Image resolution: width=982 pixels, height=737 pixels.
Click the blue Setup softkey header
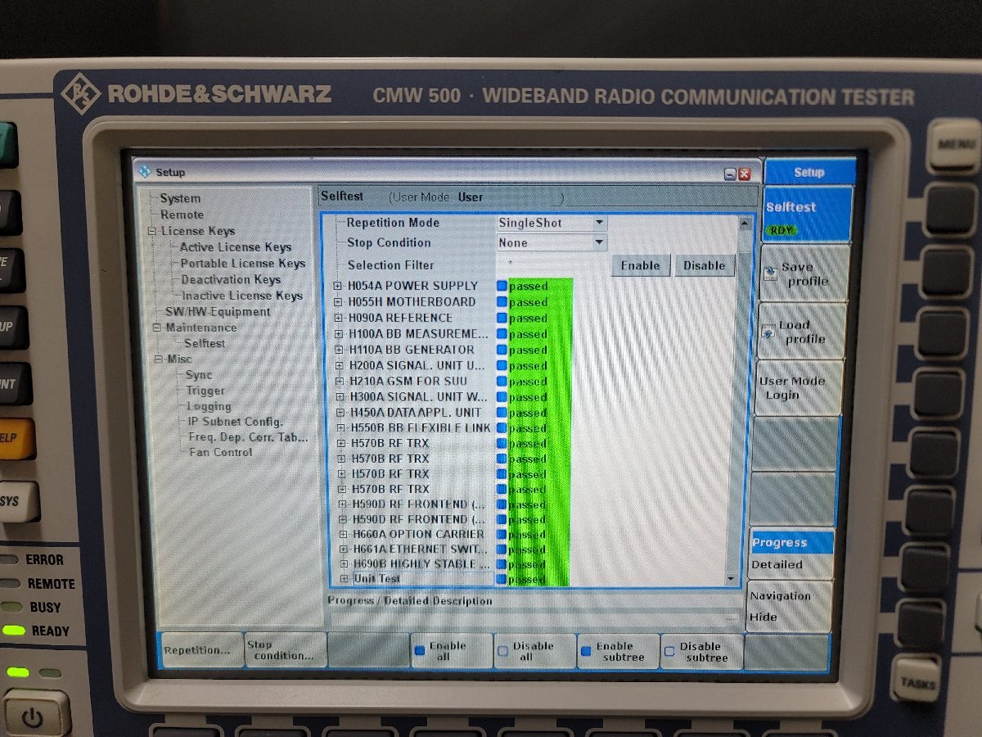tap(809, 172)
